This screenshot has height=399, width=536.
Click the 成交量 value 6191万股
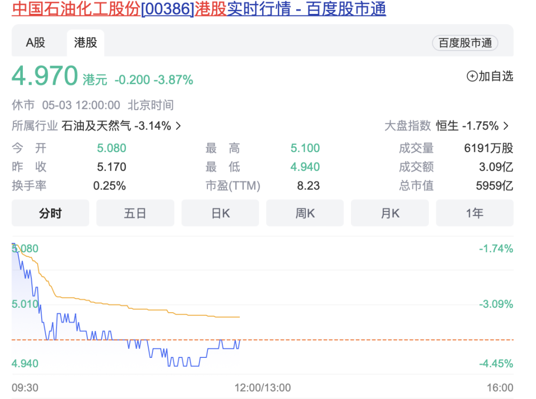[x=488, y=148]
